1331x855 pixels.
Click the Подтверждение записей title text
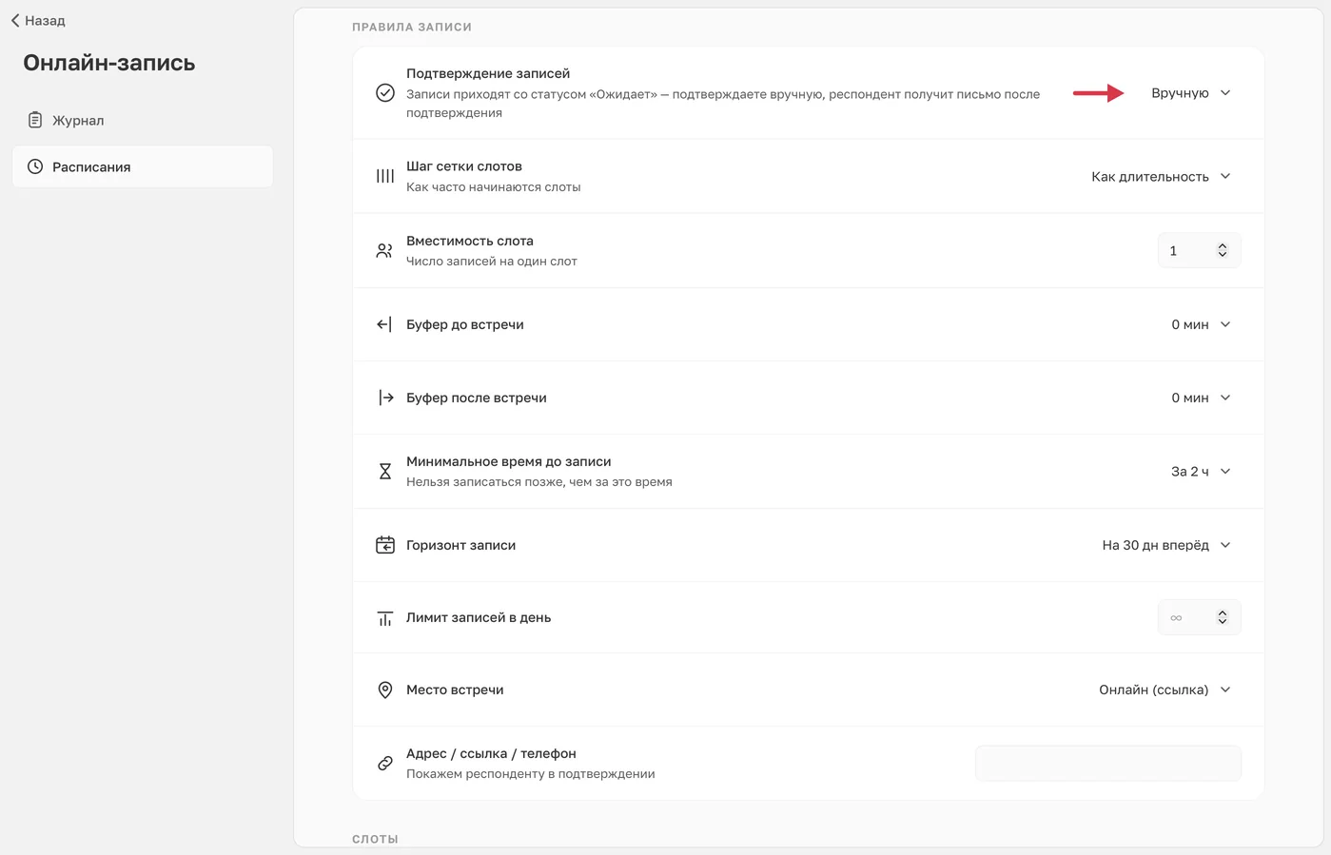[488, 73]
